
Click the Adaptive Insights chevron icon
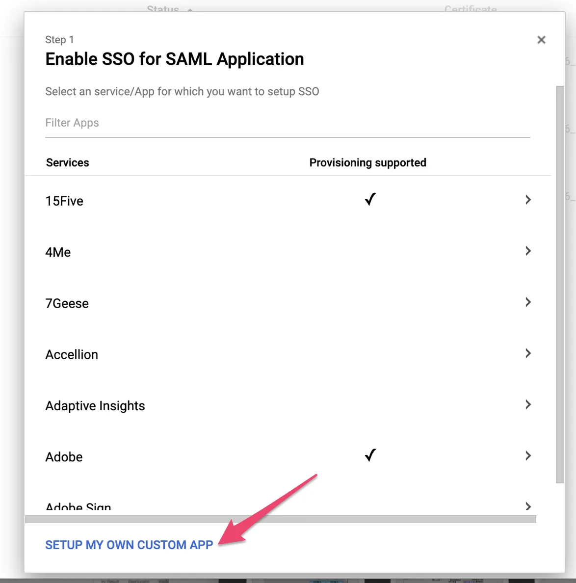(x=528, y=405)
